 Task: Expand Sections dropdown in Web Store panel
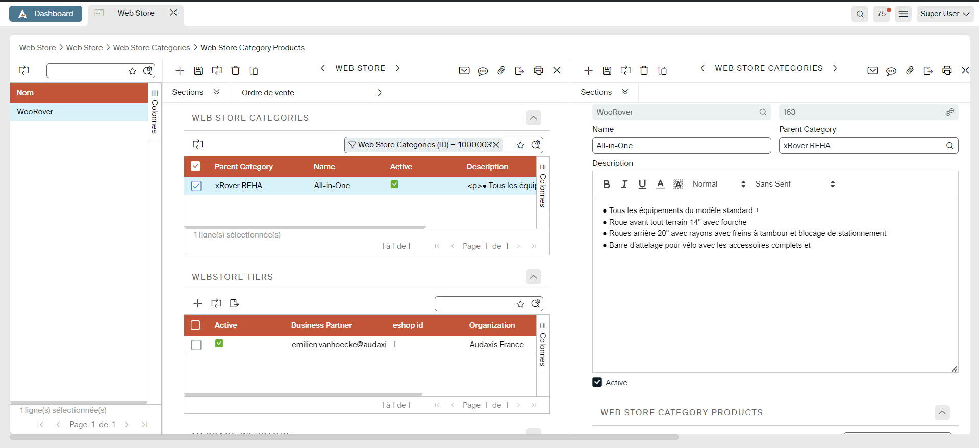pyautogui.click(x=196, y=92)
